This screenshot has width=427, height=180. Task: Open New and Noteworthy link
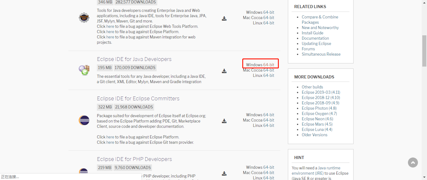[320, 28]
